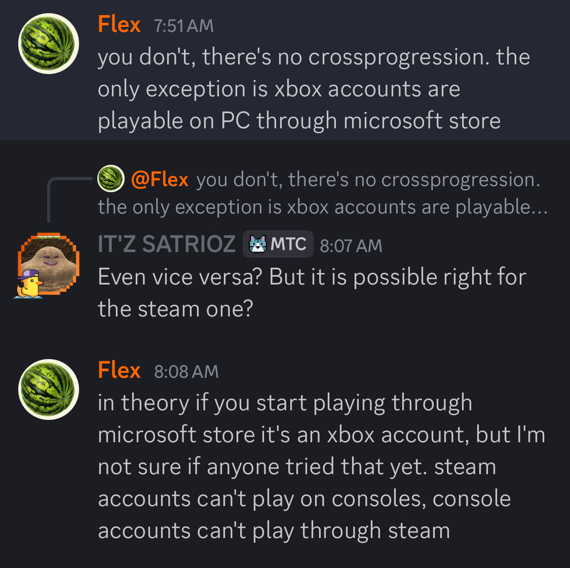This screenshot has width=570, height=568.
Task: Open IT'Z SATRIOZ potato avatar
Action: 49,261
